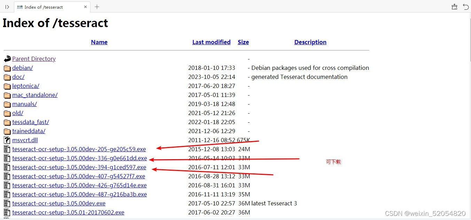The width and height of the screenshot is (471, 220).
Task: Click the sidebar toggle icon left of the tab
Action: (x=7, y=7)
